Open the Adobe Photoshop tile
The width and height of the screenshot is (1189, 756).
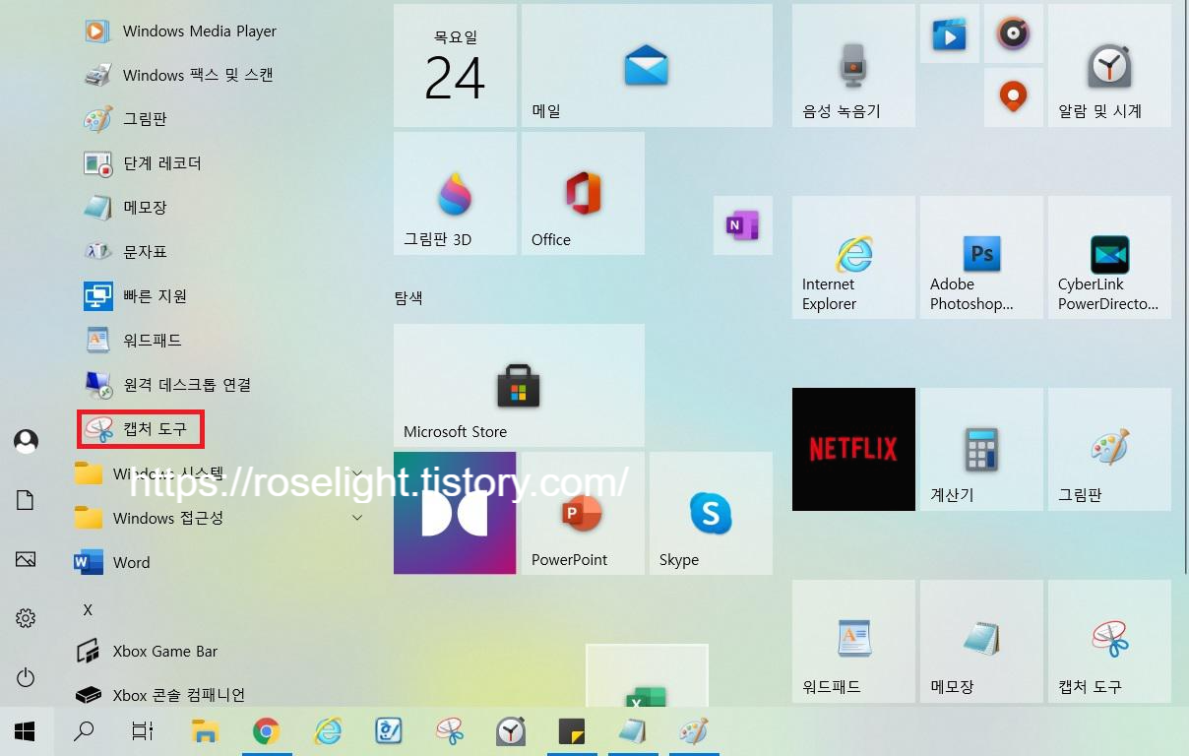point(981,258)
